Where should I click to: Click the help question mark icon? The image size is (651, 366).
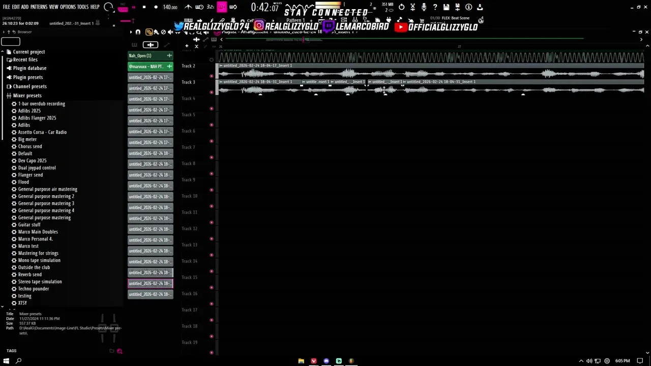coord(435,7)
